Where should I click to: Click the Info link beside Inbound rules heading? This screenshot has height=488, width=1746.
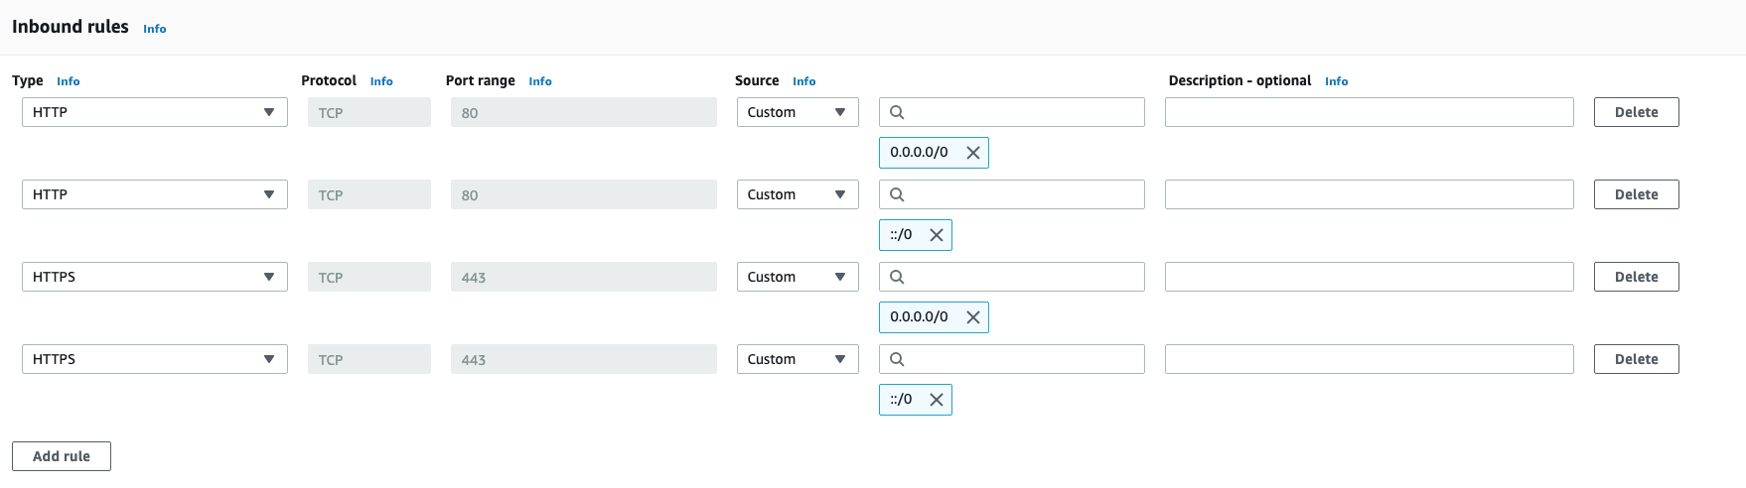(155, 29)
